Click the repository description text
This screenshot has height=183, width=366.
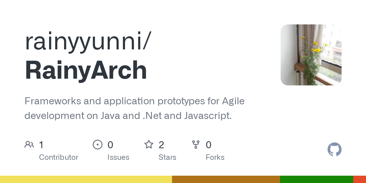pyautogui.click(x=135, y=108)
